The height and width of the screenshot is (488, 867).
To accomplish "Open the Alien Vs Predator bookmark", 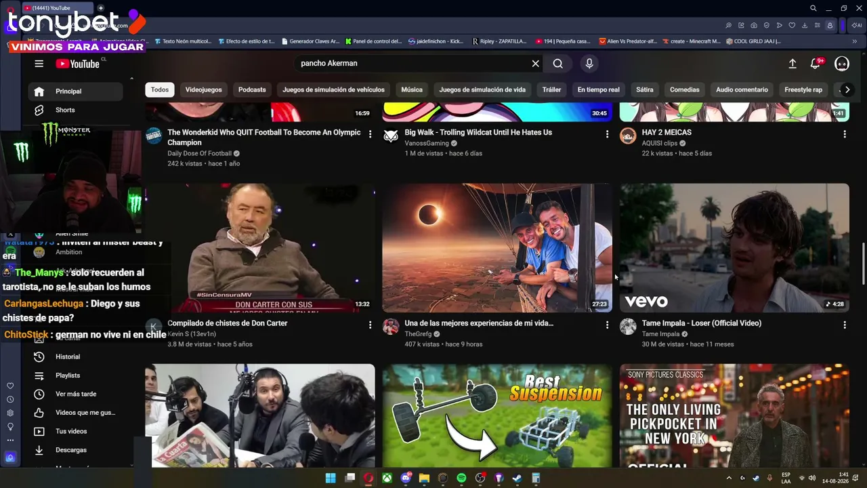I will point(628,41).
